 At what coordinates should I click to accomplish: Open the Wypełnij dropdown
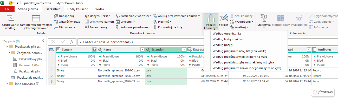pos(125,22)
